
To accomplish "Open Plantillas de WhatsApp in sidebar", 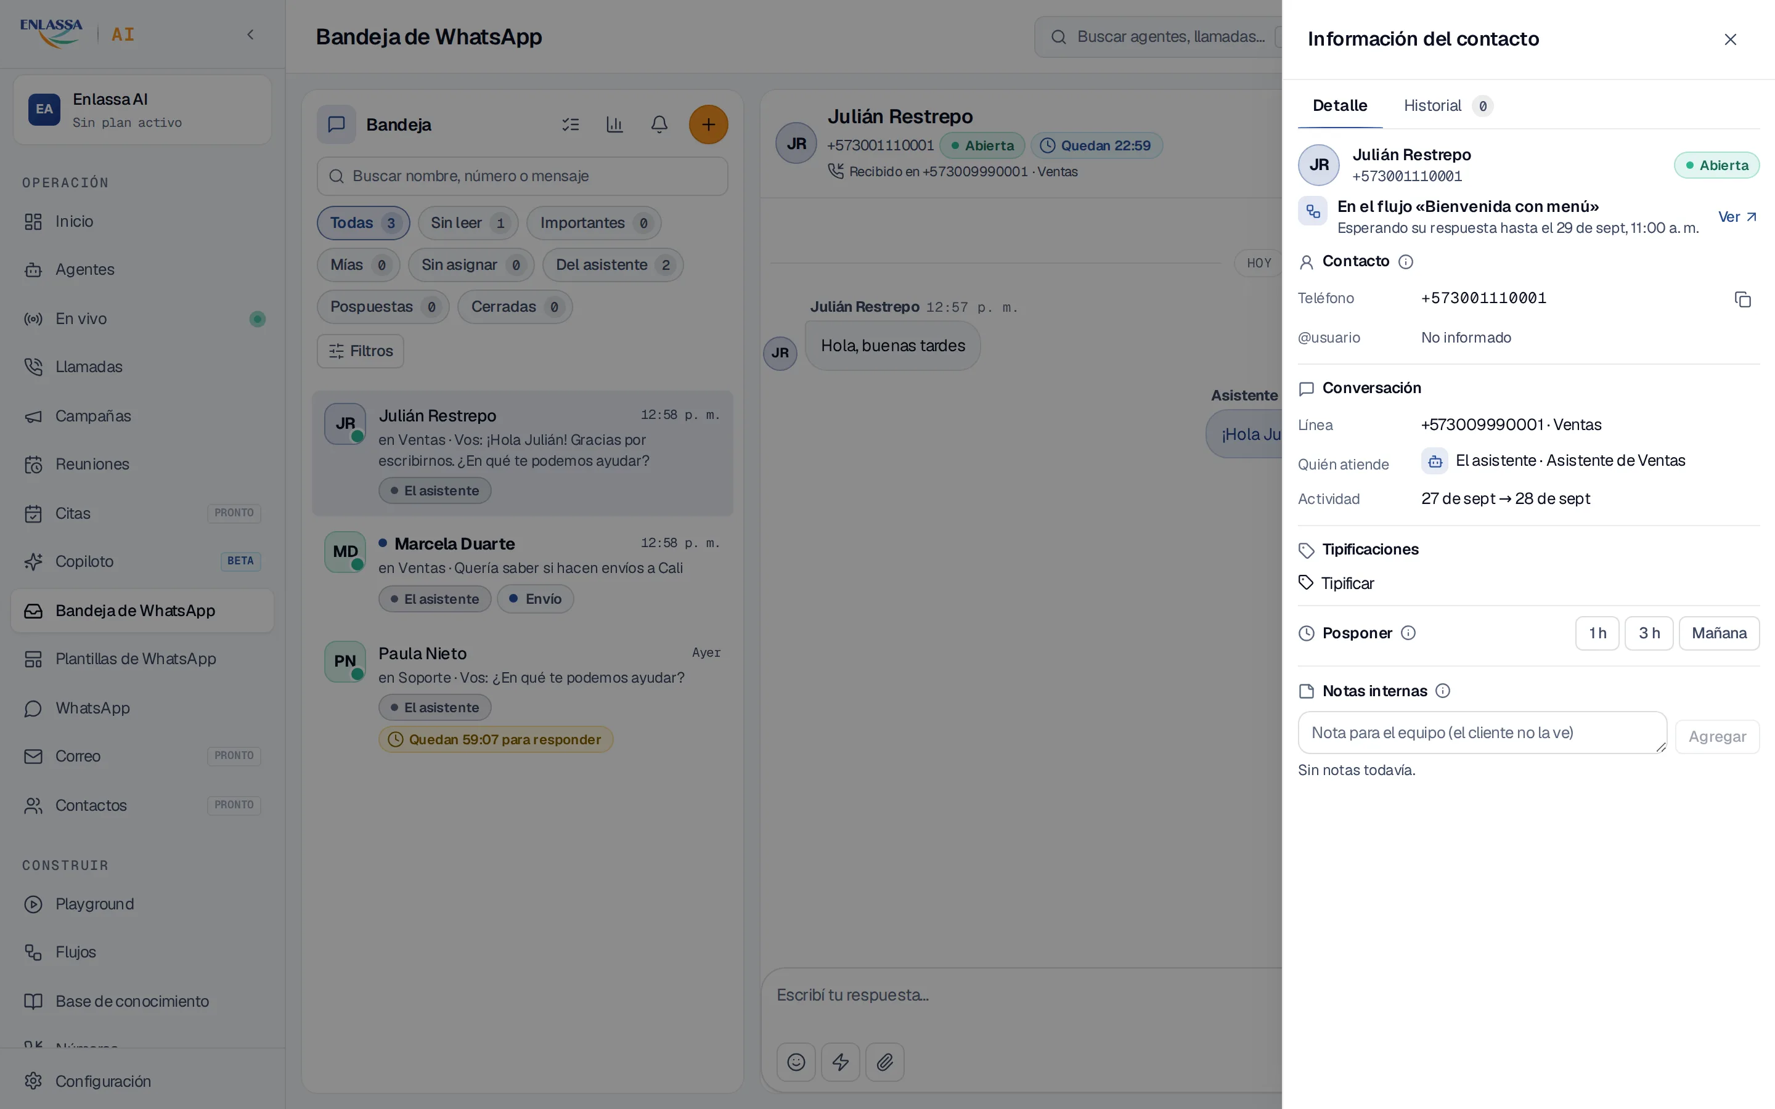I will [x=142, y=659].
